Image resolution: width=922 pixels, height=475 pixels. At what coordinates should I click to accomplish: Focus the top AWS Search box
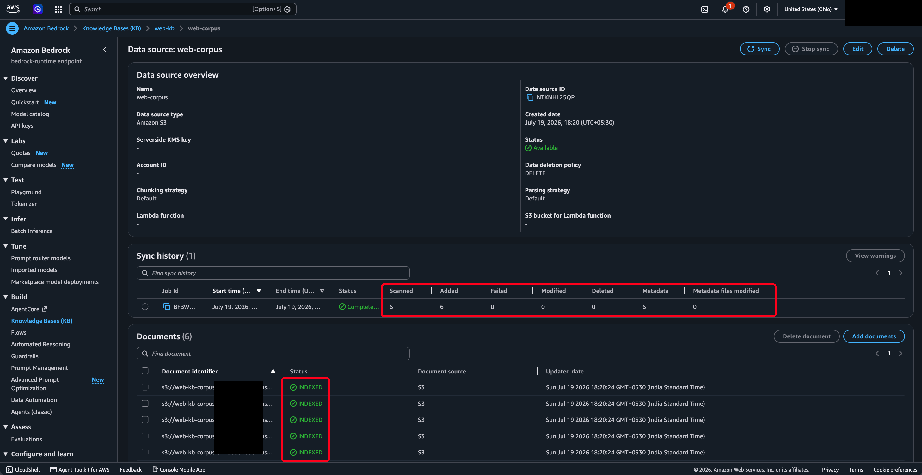(x=182, y=9)
